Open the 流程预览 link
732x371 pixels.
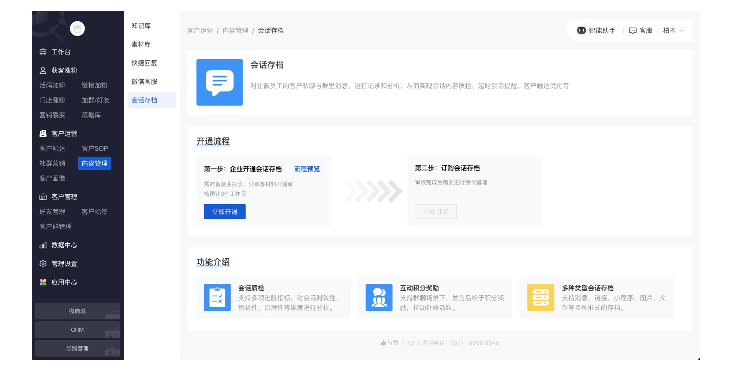[x=307, y=169]
